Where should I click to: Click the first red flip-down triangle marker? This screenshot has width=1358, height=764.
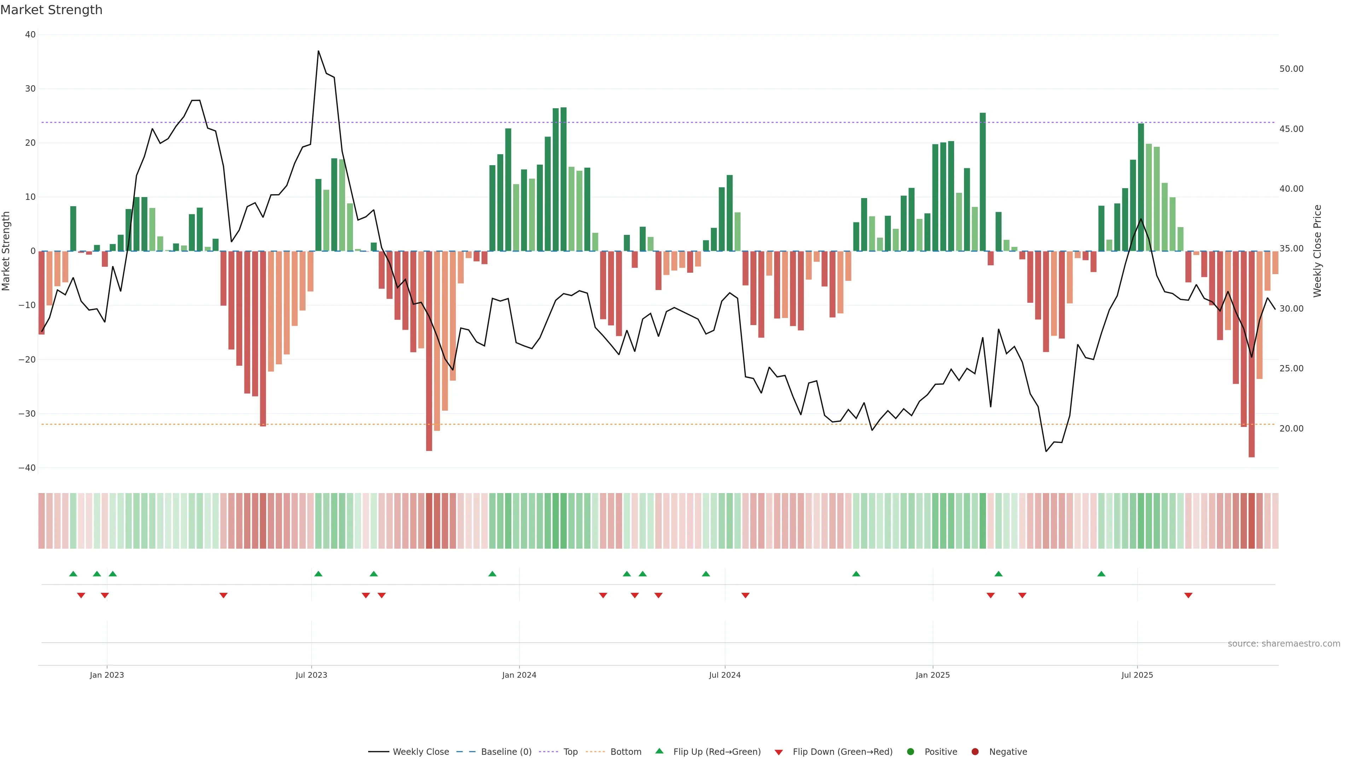point(81,595)
